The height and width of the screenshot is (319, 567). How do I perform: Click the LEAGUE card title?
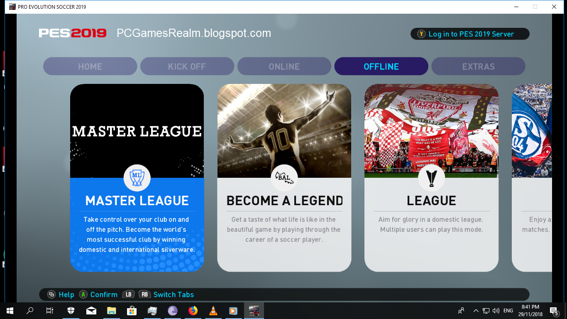[431, 201]
